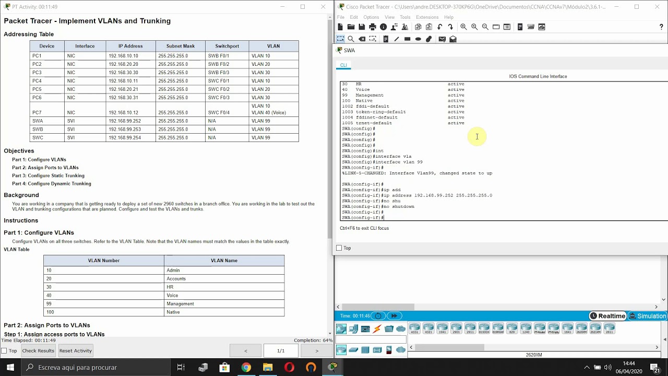The height and width of the screenshot is (376, 668).
Task: Choose the Delete tool icon
Action: (362, 39)
